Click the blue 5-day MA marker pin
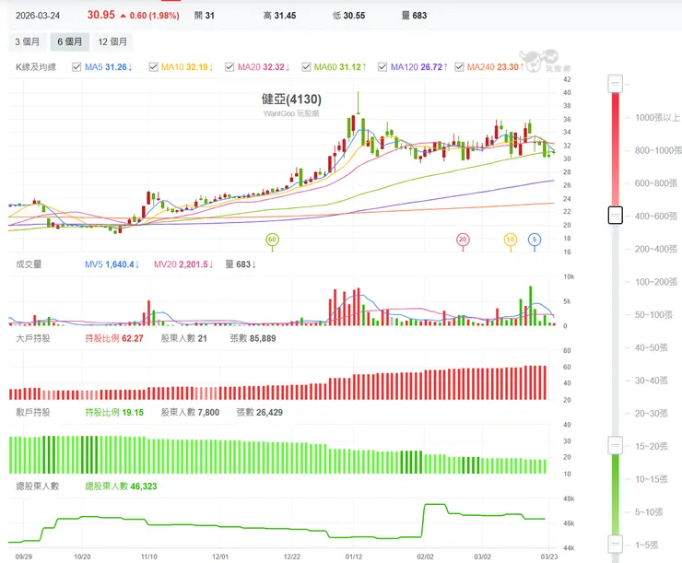 (x=535, y=240)
